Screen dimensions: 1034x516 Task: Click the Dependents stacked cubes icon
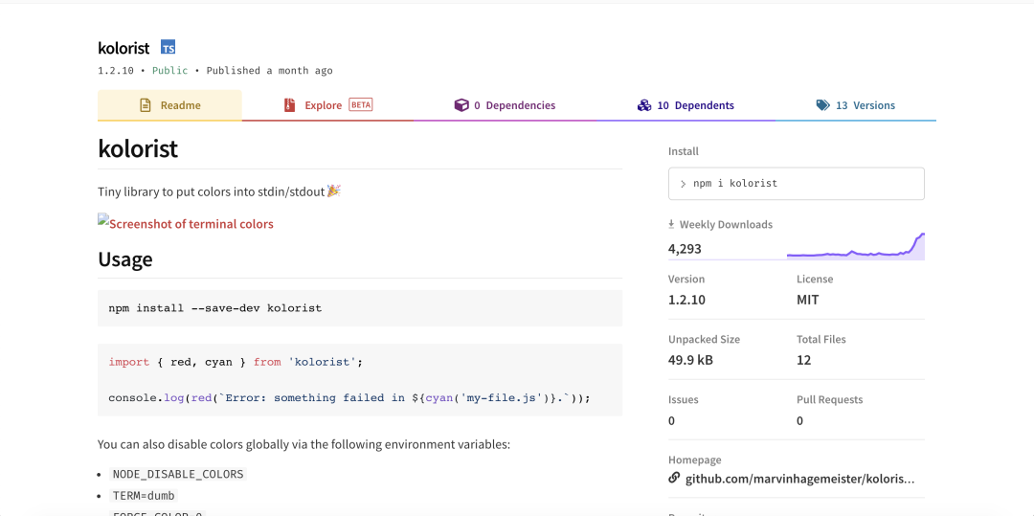point(644,105)
